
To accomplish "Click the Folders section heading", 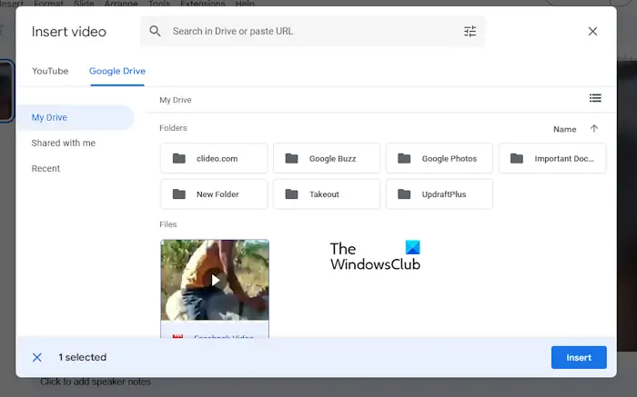I will (173, 128).
